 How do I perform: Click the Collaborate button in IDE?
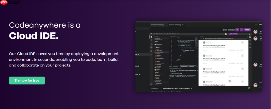233,34
